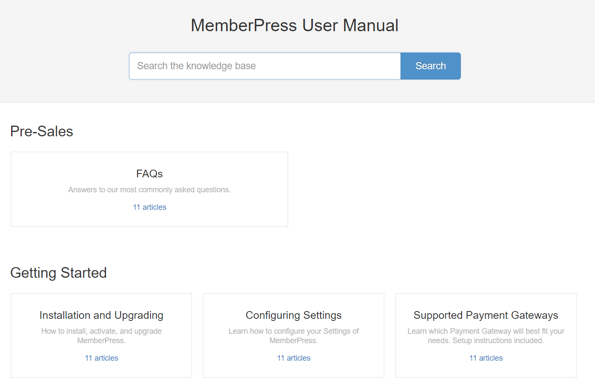595x391 pixels.
Task: Click the MemberPress User Manual title
Action: pos(295,25)
